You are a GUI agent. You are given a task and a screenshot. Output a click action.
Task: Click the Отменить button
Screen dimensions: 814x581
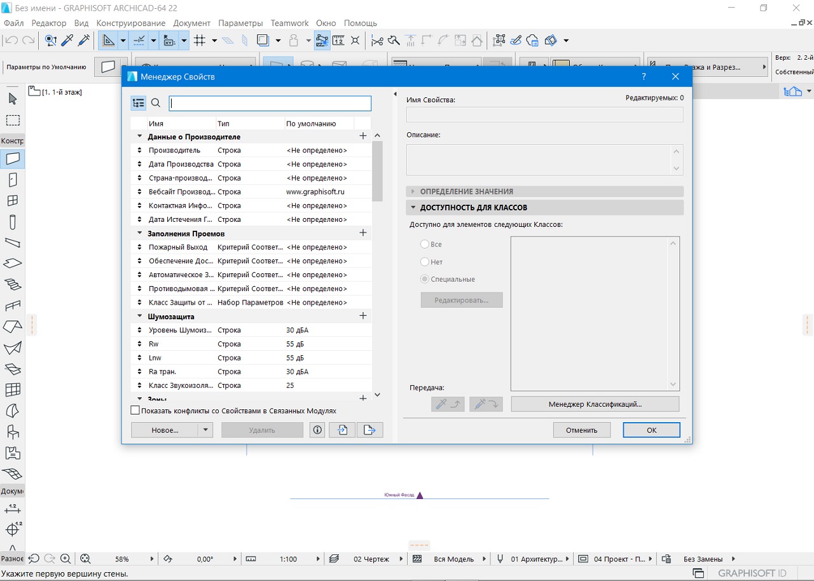(582, 430)
